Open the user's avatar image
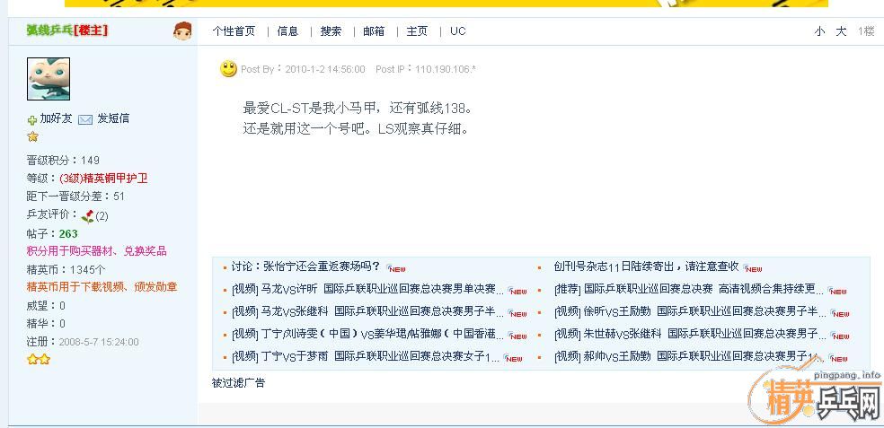 point(49,79)
